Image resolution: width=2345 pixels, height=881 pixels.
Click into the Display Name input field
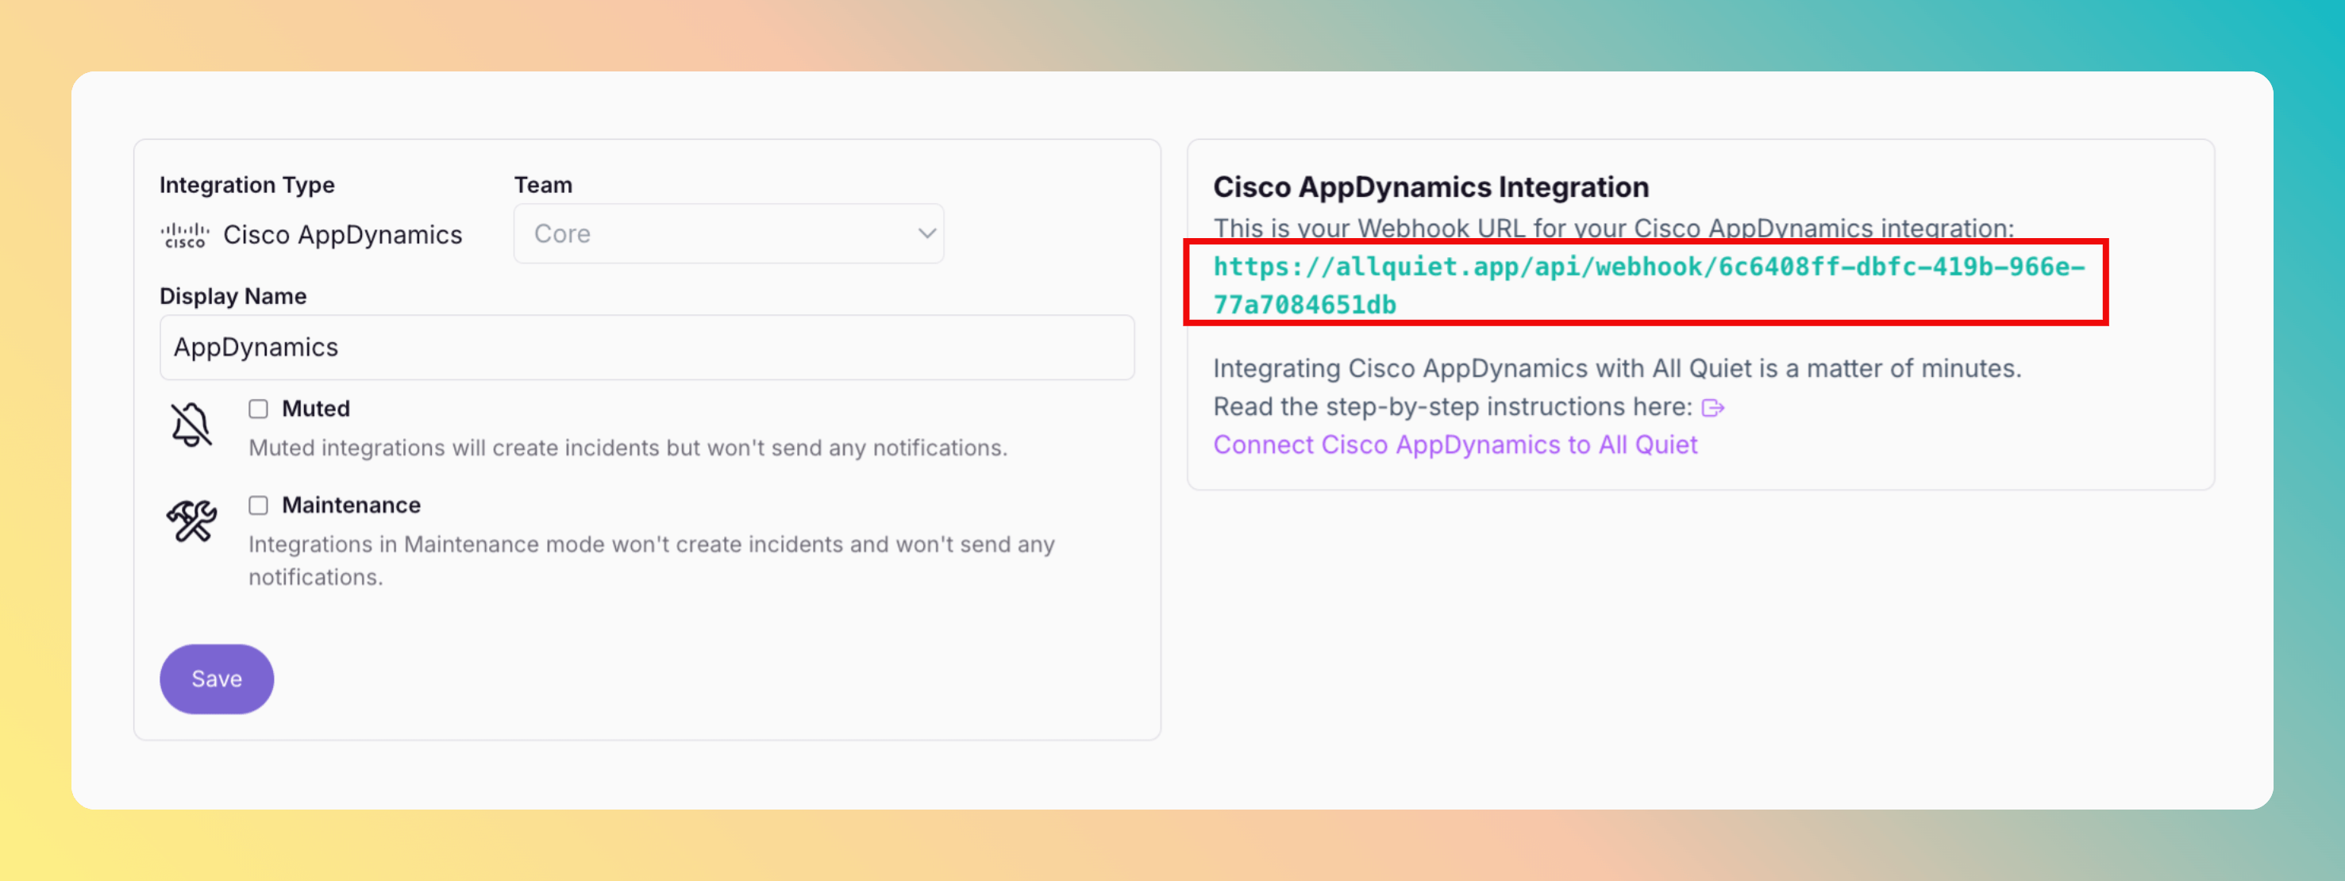pyautogui.click(x=646, y=348)
